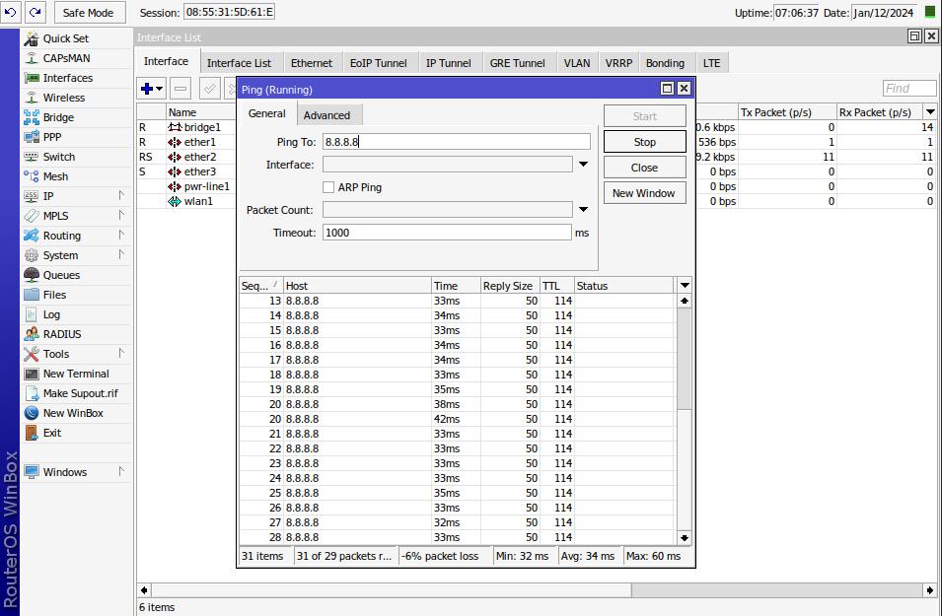Expand the IP submenu
Screen dimensions: 942x616
pos(121,196)
